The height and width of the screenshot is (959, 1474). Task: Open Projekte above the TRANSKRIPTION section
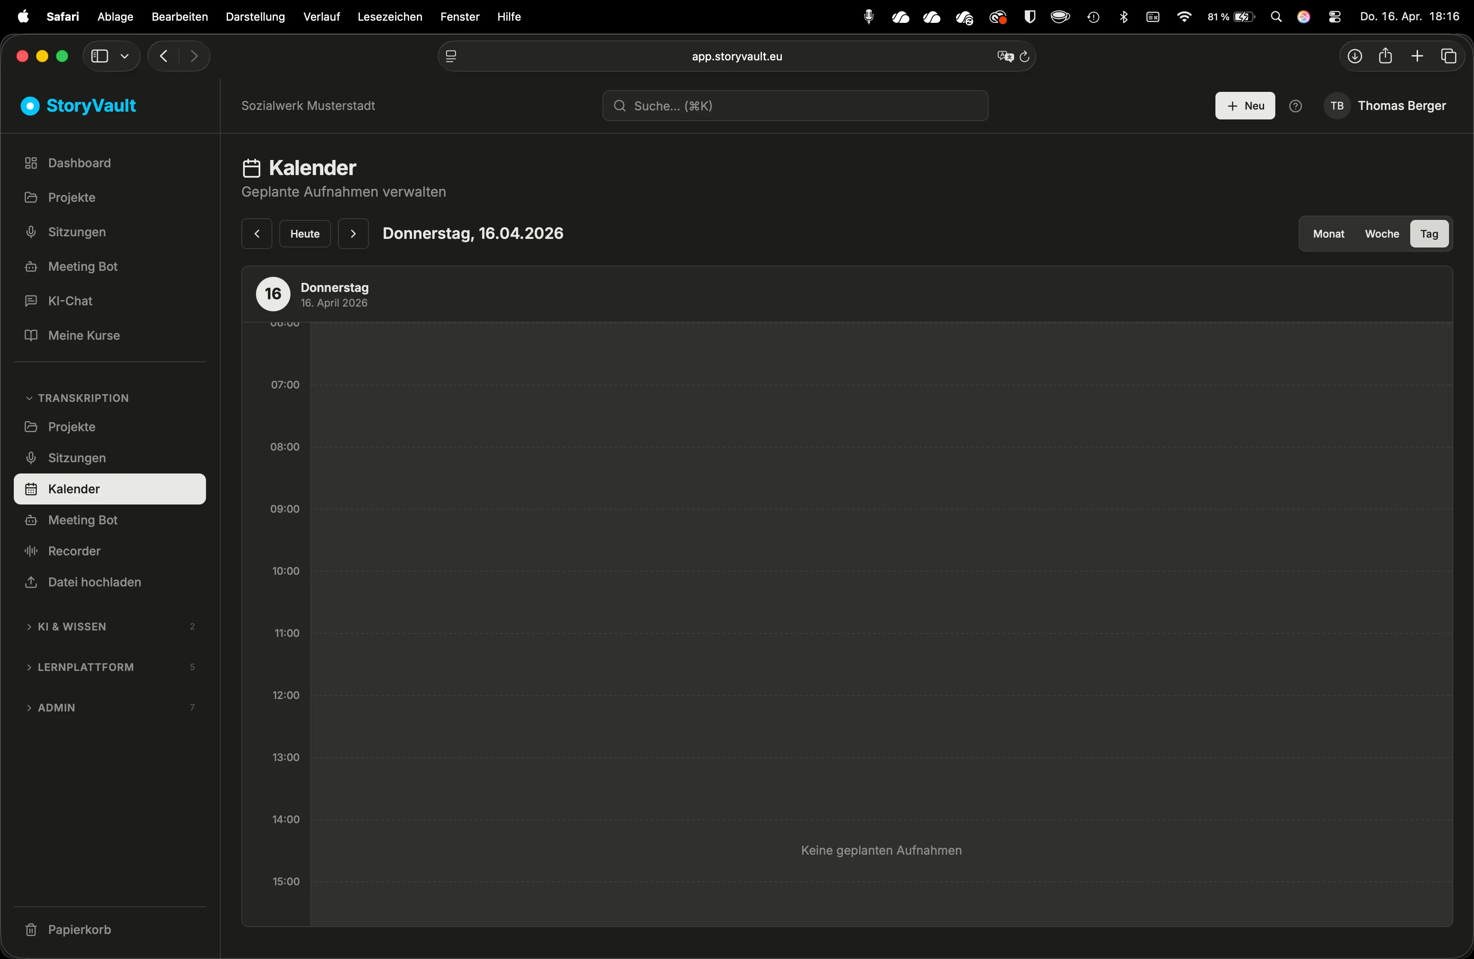pos(109,197)
